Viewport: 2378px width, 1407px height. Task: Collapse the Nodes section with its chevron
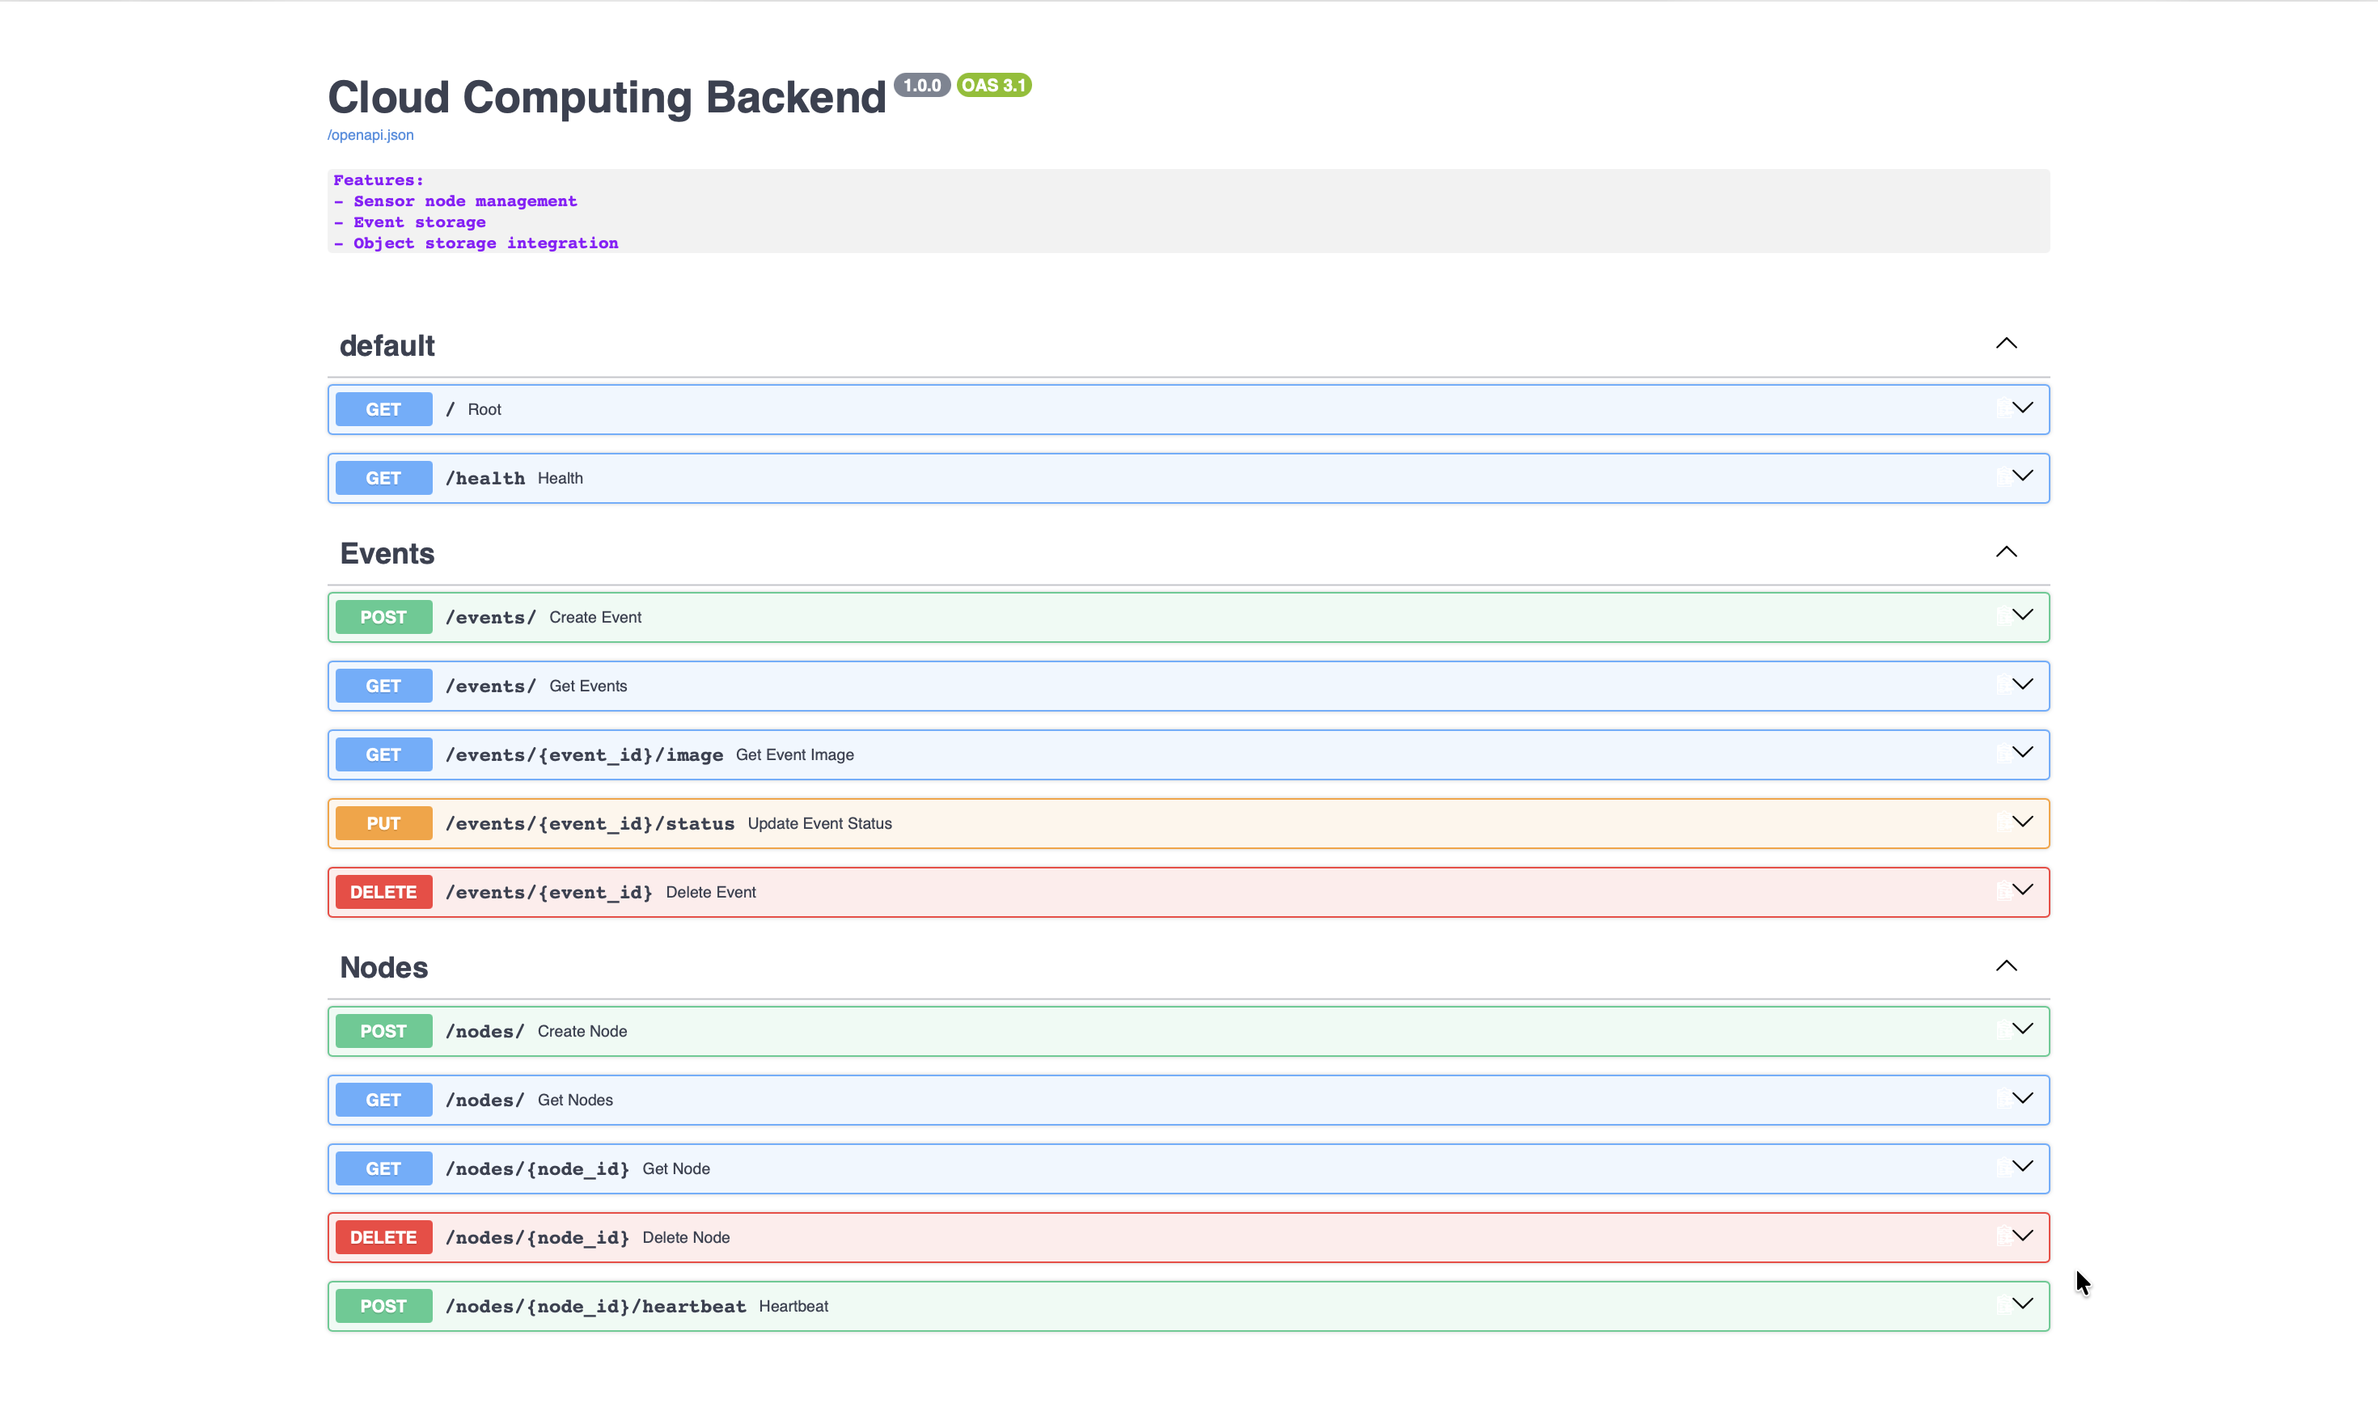(2006, 966)
